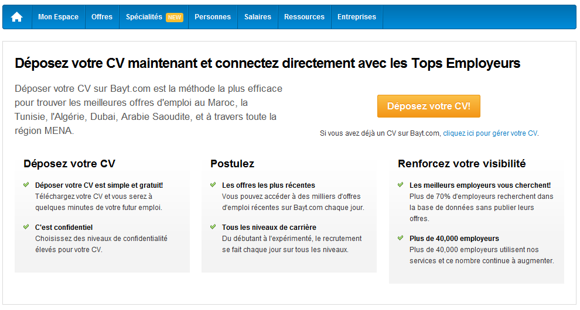Open the Ressources menu item

pyautogui.click(x=304, y=17)
